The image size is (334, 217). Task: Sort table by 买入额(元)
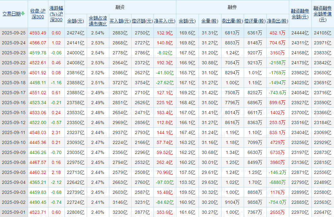tap(120, 21)
